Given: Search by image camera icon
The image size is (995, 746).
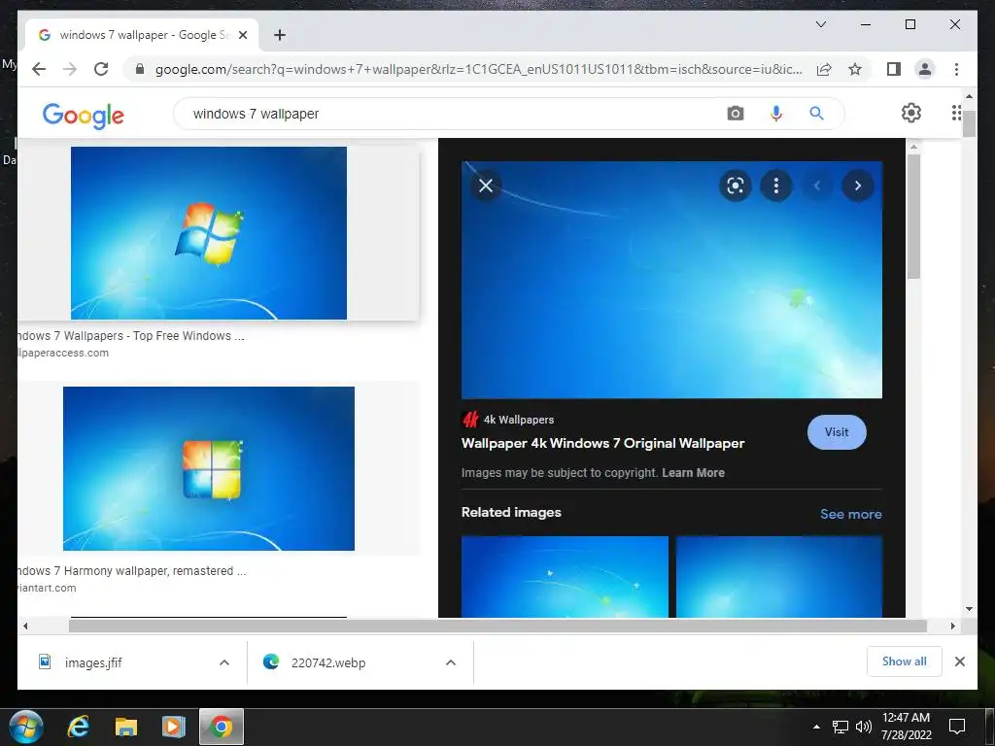Looking at the screenshot, I should tap(735, 114).
